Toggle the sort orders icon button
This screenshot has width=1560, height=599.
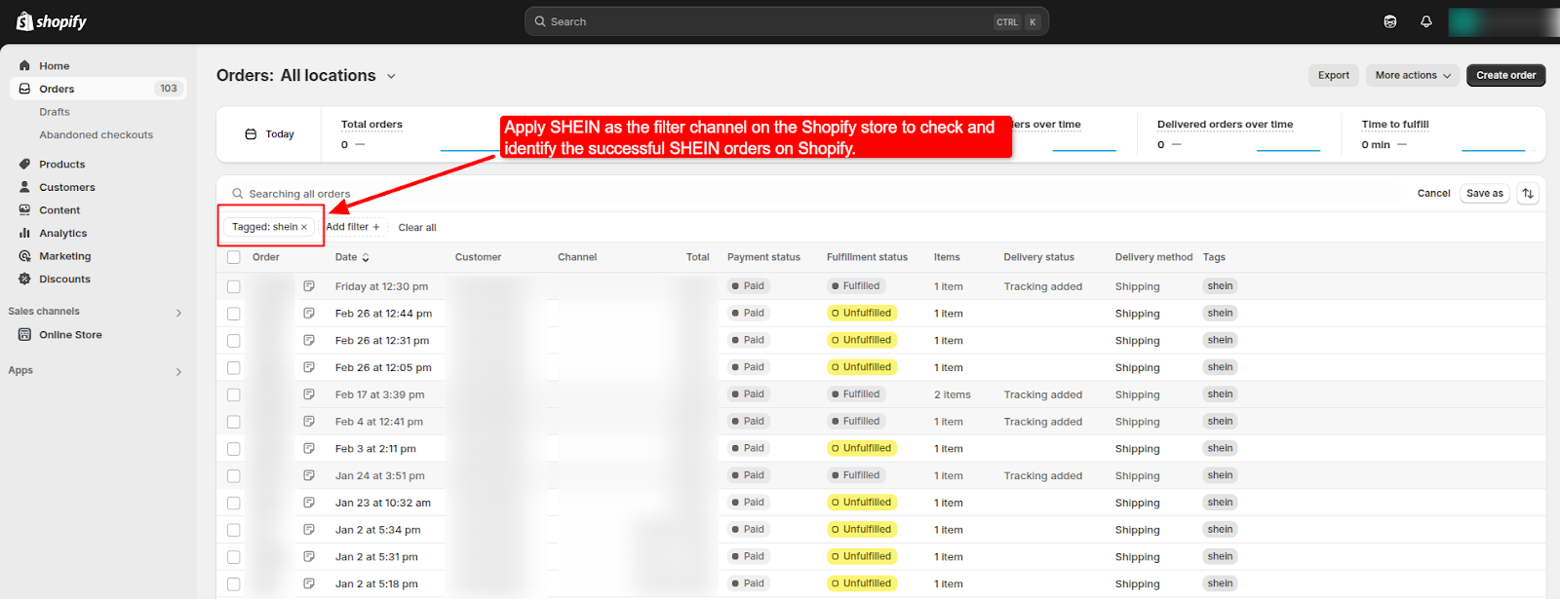click(1528, 193)
